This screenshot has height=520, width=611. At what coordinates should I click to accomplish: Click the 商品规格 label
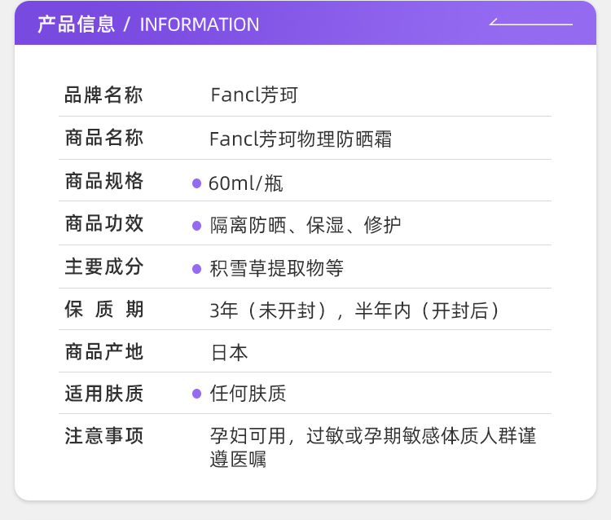pyautogui.click(x=103, y=182)
